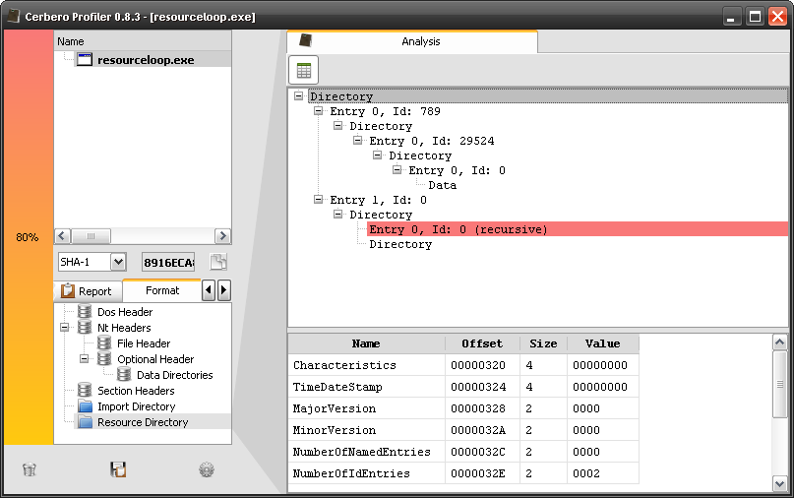Collapse Directory under Entry 0 Id 29524
This screenshot has height=498, width=794.
[377, 155]
